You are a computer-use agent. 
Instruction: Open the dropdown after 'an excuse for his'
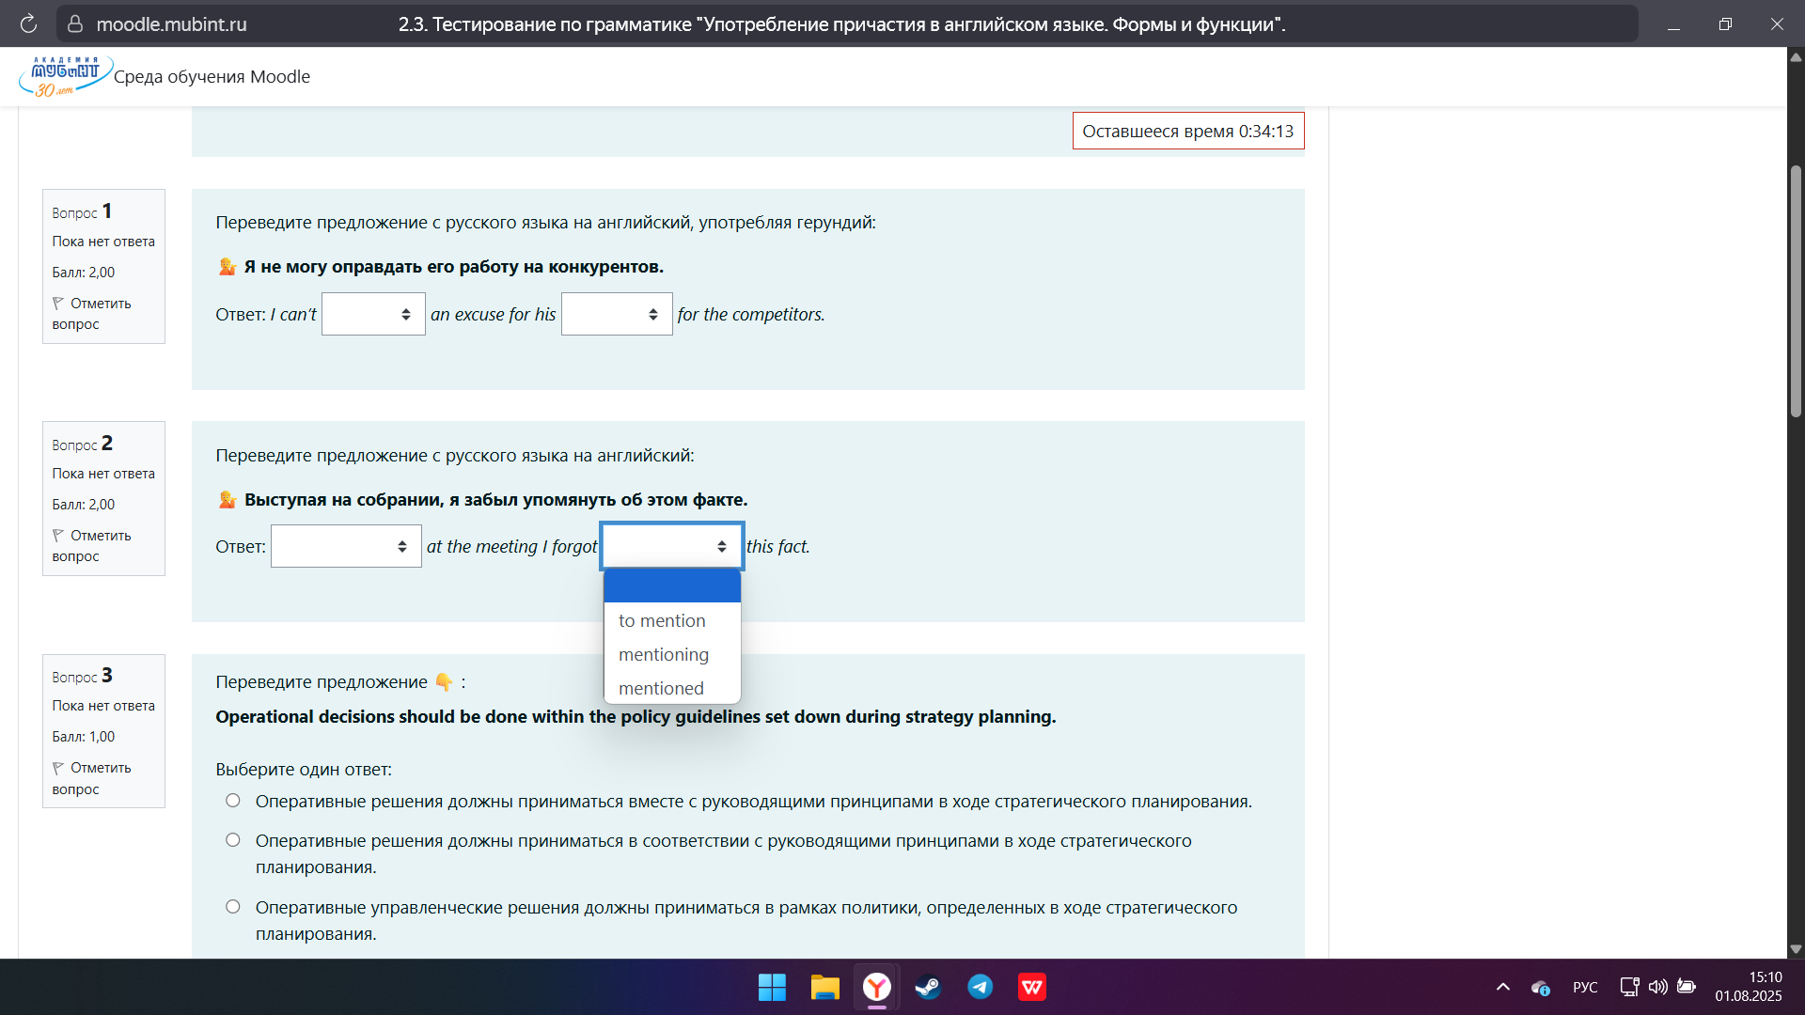point(617,314)
